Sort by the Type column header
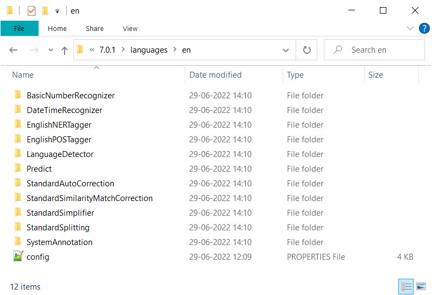 [x=296, y=75]
